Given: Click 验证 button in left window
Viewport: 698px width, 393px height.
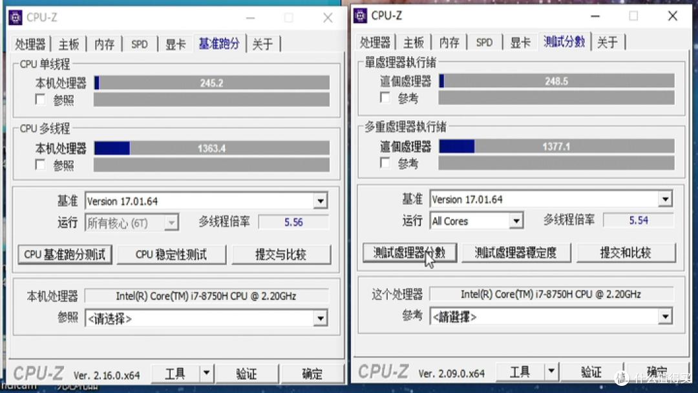Looking at the screenshot, I should click(x=246, y=373).
